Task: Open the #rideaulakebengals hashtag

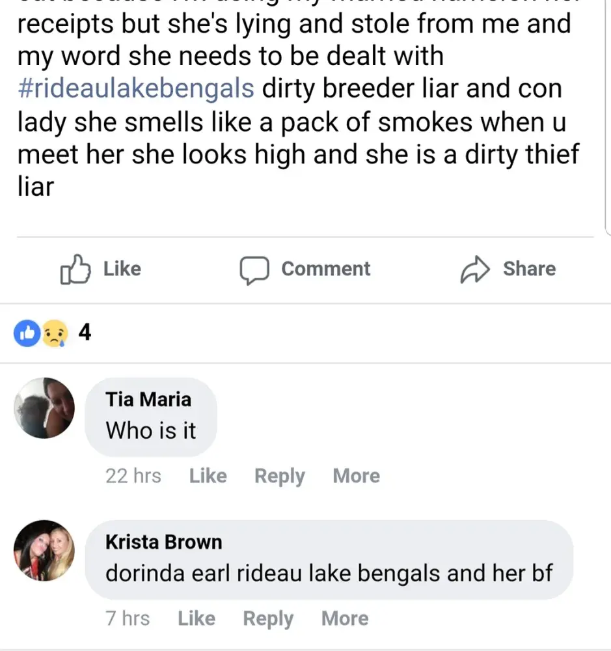Action: tap(136, 89)
